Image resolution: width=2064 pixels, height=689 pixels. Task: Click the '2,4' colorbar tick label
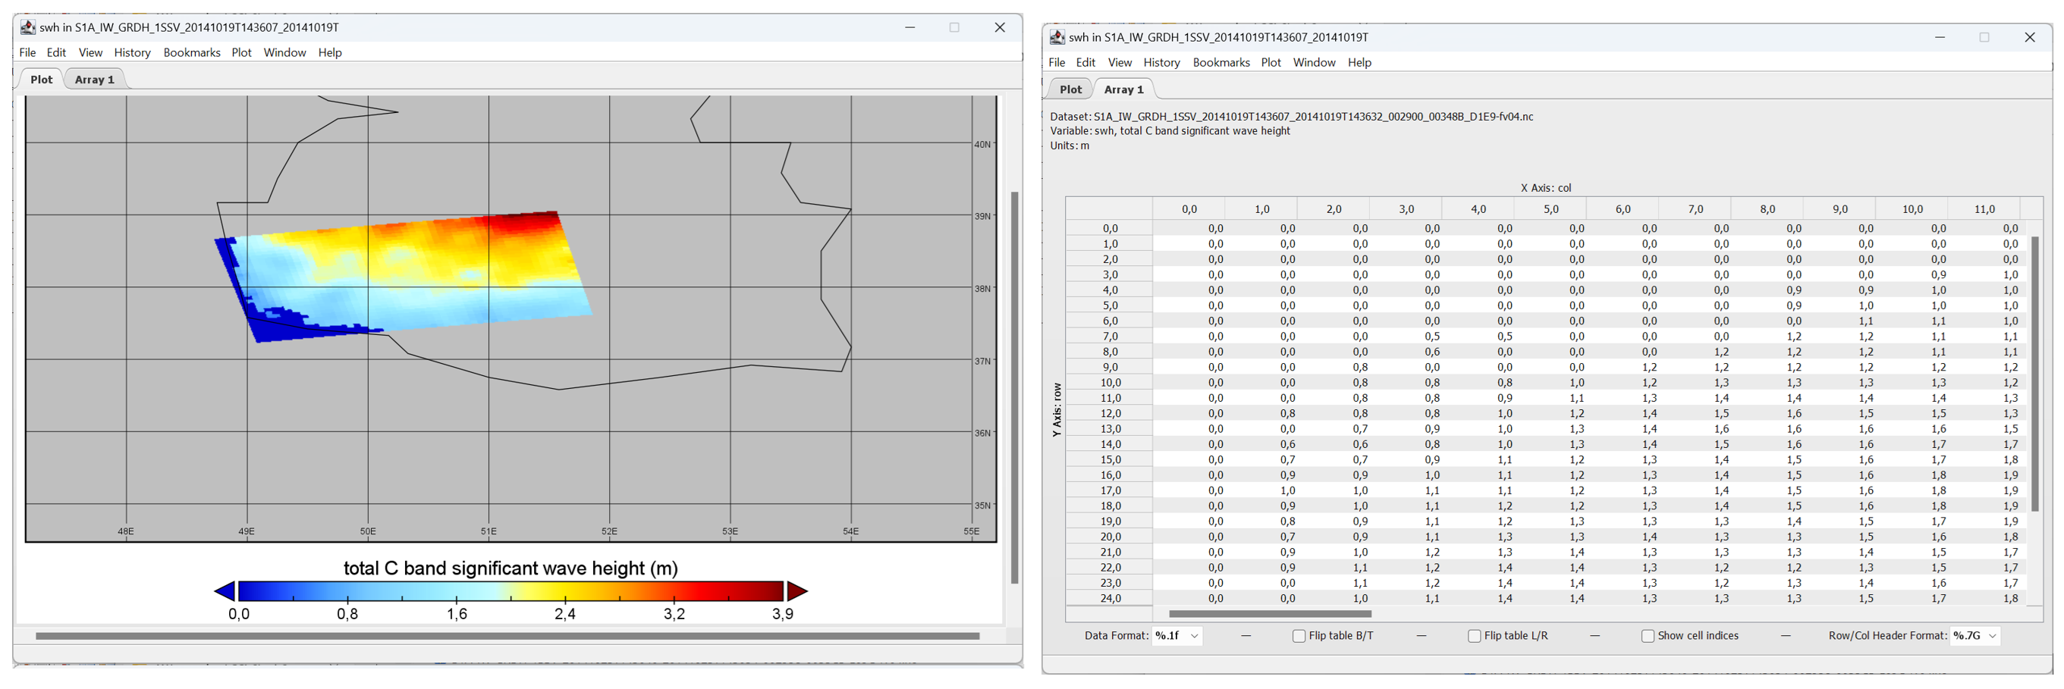[566, 614]
